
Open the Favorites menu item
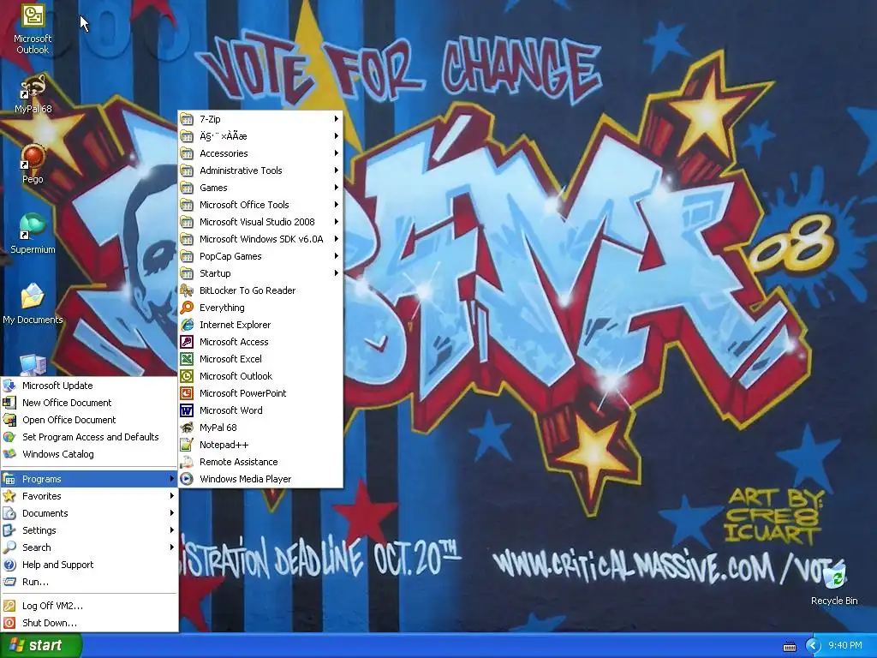89,496
